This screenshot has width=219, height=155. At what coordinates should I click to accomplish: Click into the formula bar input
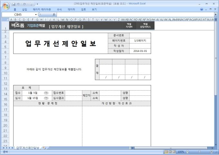tap(135, 15)
